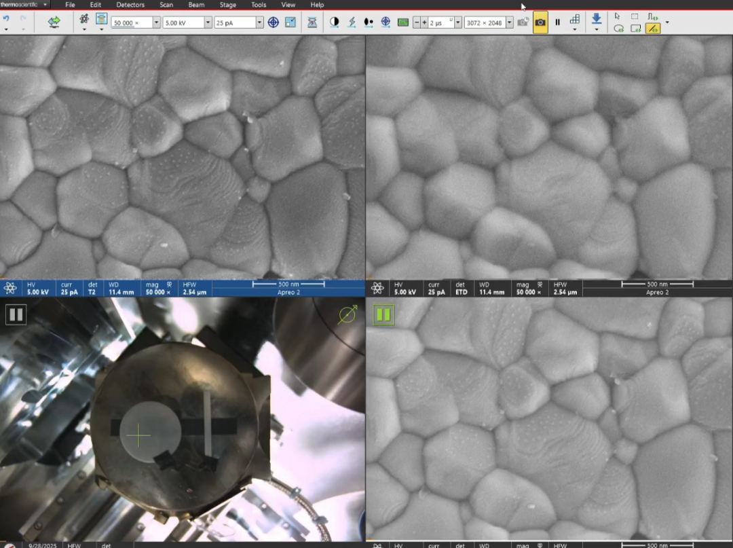Open the View menu
This screenshot has height=548, width=733.
point(288,5)
